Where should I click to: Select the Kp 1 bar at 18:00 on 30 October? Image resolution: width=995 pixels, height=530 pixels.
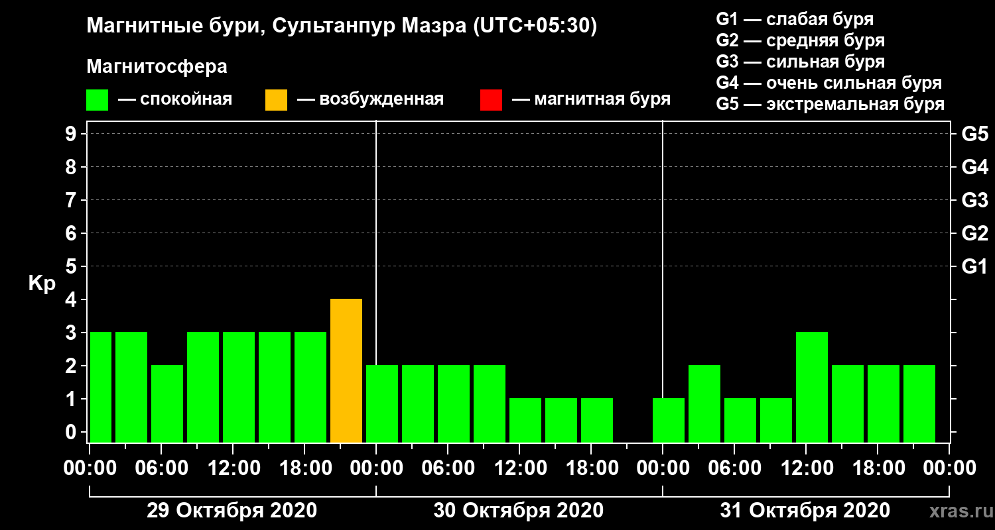pos(597,420)
